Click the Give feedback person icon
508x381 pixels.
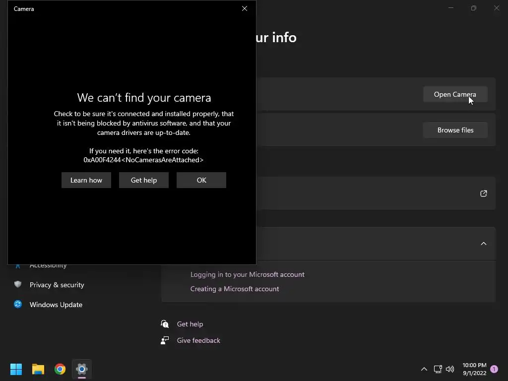165,340
